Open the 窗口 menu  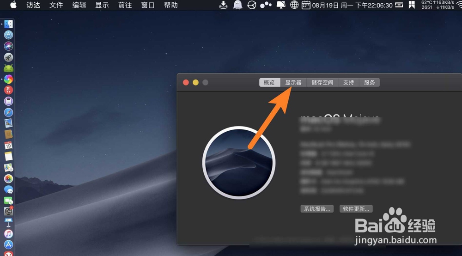[x=148, y=5]
